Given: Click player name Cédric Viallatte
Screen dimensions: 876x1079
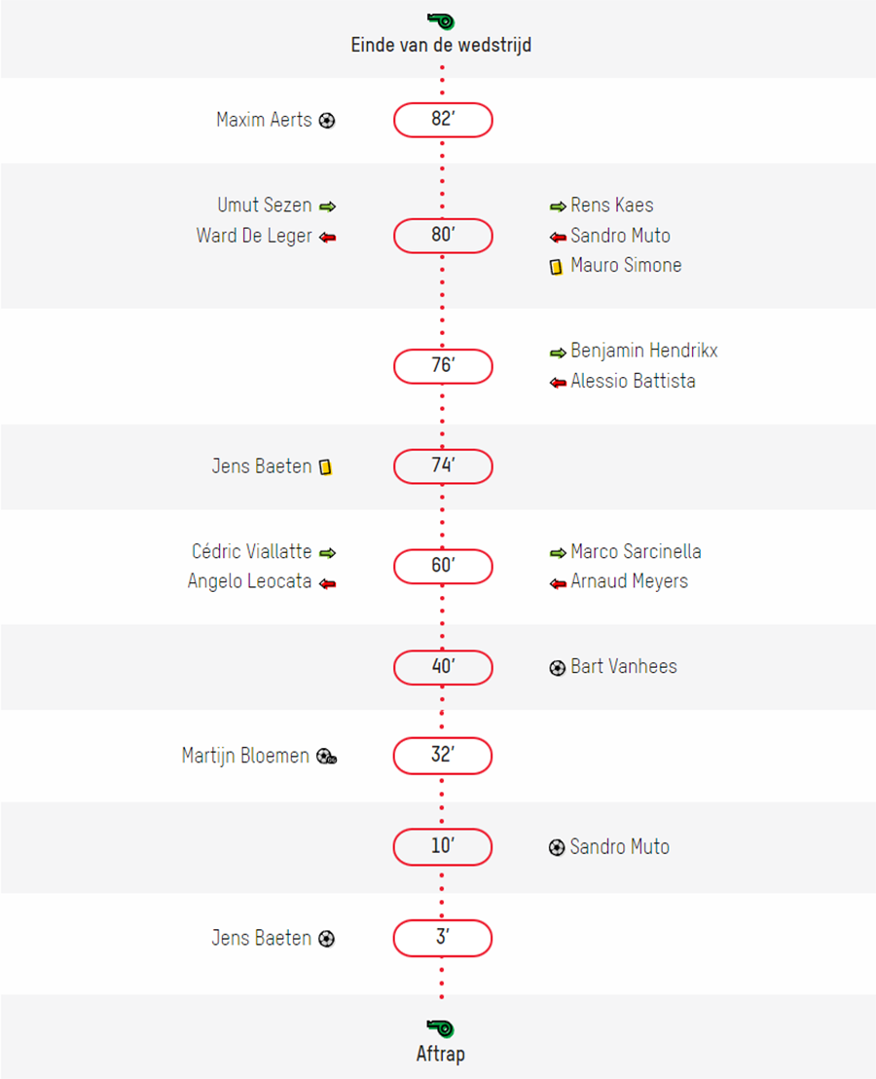Looking at the screenshot, I should point(252,551).
